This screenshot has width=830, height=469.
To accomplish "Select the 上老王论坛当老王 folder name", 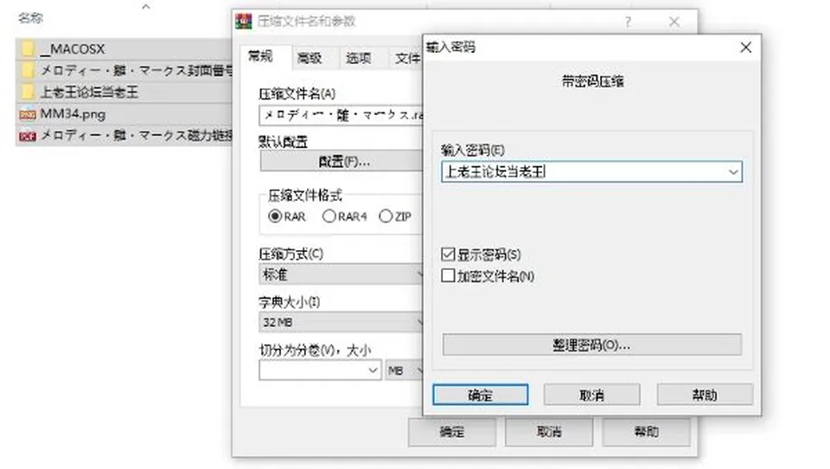I will pyautogui.click(x=89, y=93).
